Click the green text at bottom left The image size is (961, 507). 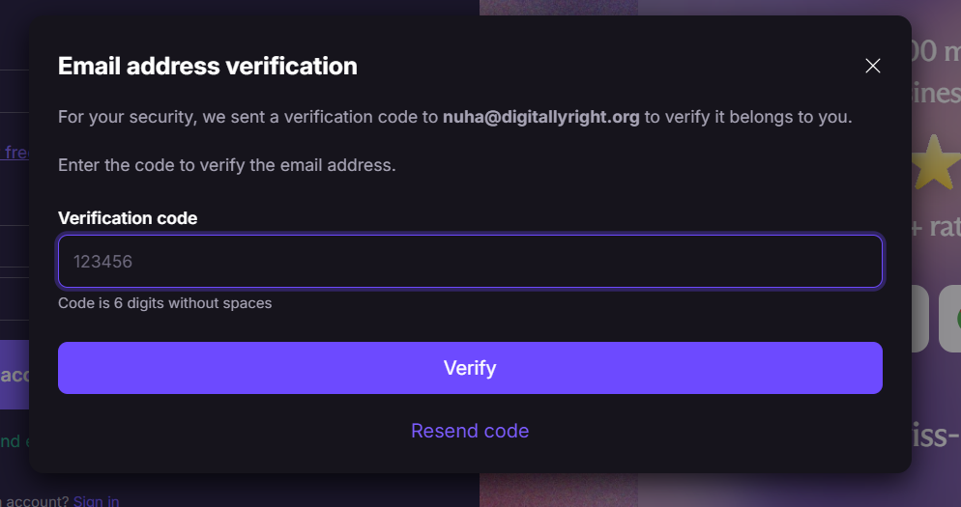[x=10, y=441]
